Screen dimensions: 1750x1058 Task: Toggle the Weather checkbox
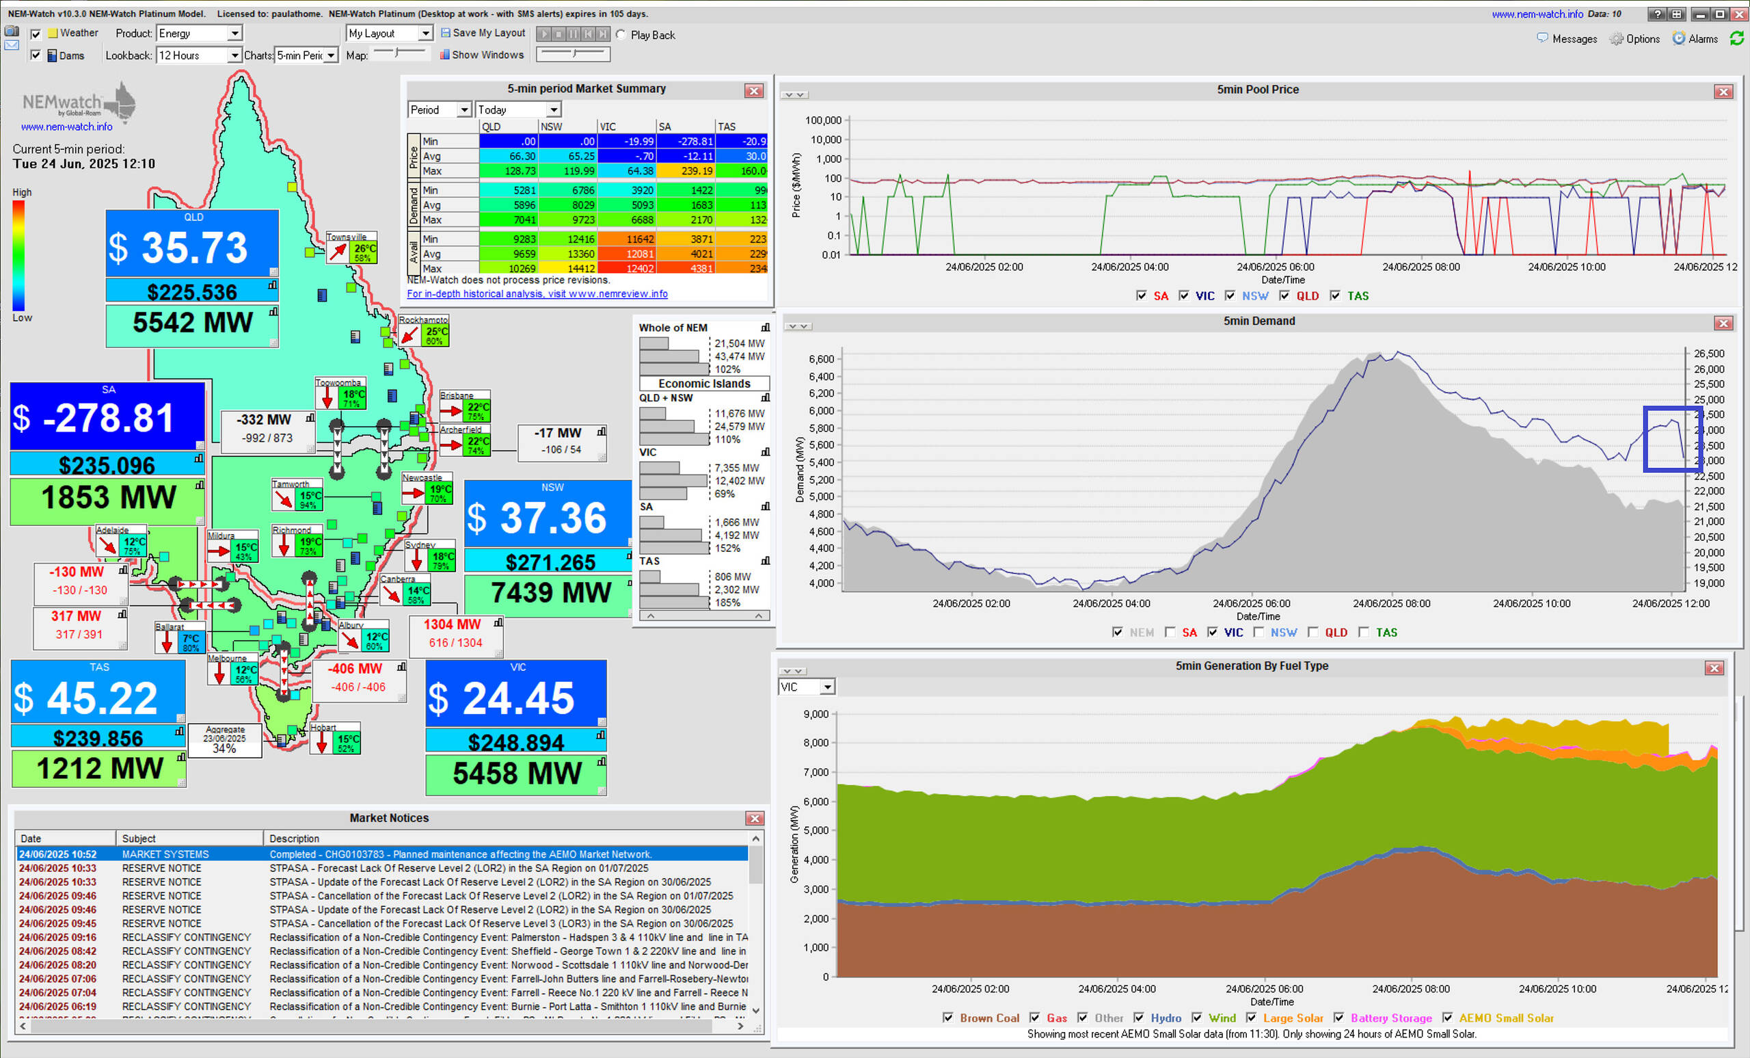point(36,34)
